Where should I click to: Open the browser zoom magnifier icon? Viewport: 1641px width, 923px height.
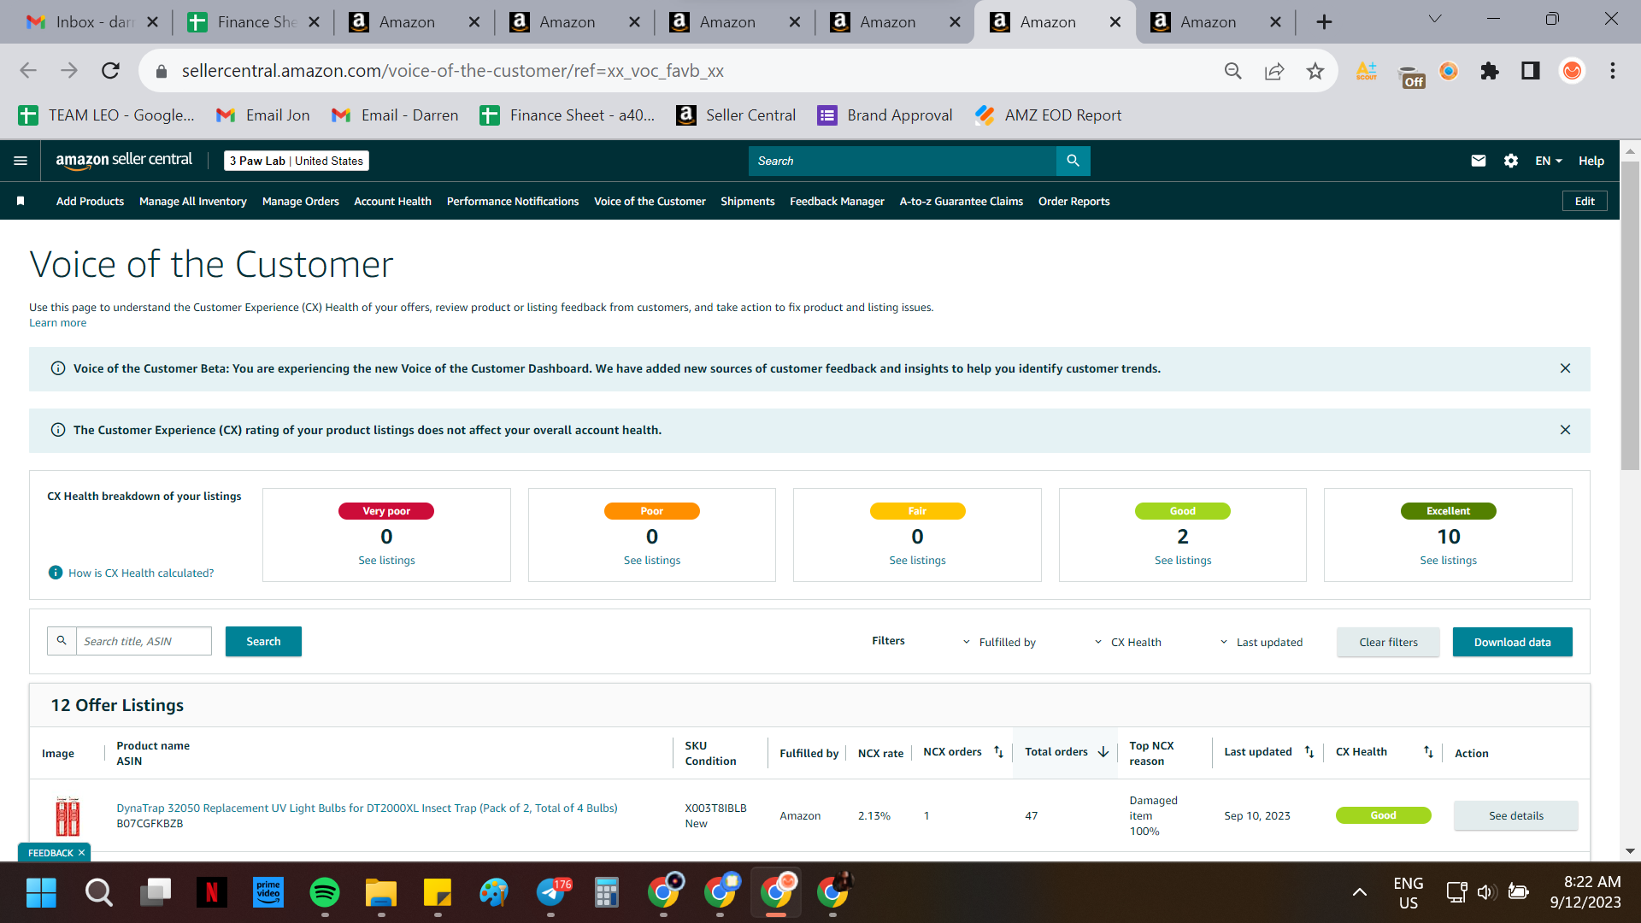1232,71
